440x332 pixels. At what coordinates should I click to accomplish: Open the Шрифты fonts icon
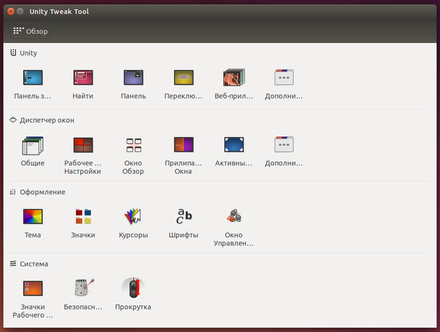(x=184, y=216)
